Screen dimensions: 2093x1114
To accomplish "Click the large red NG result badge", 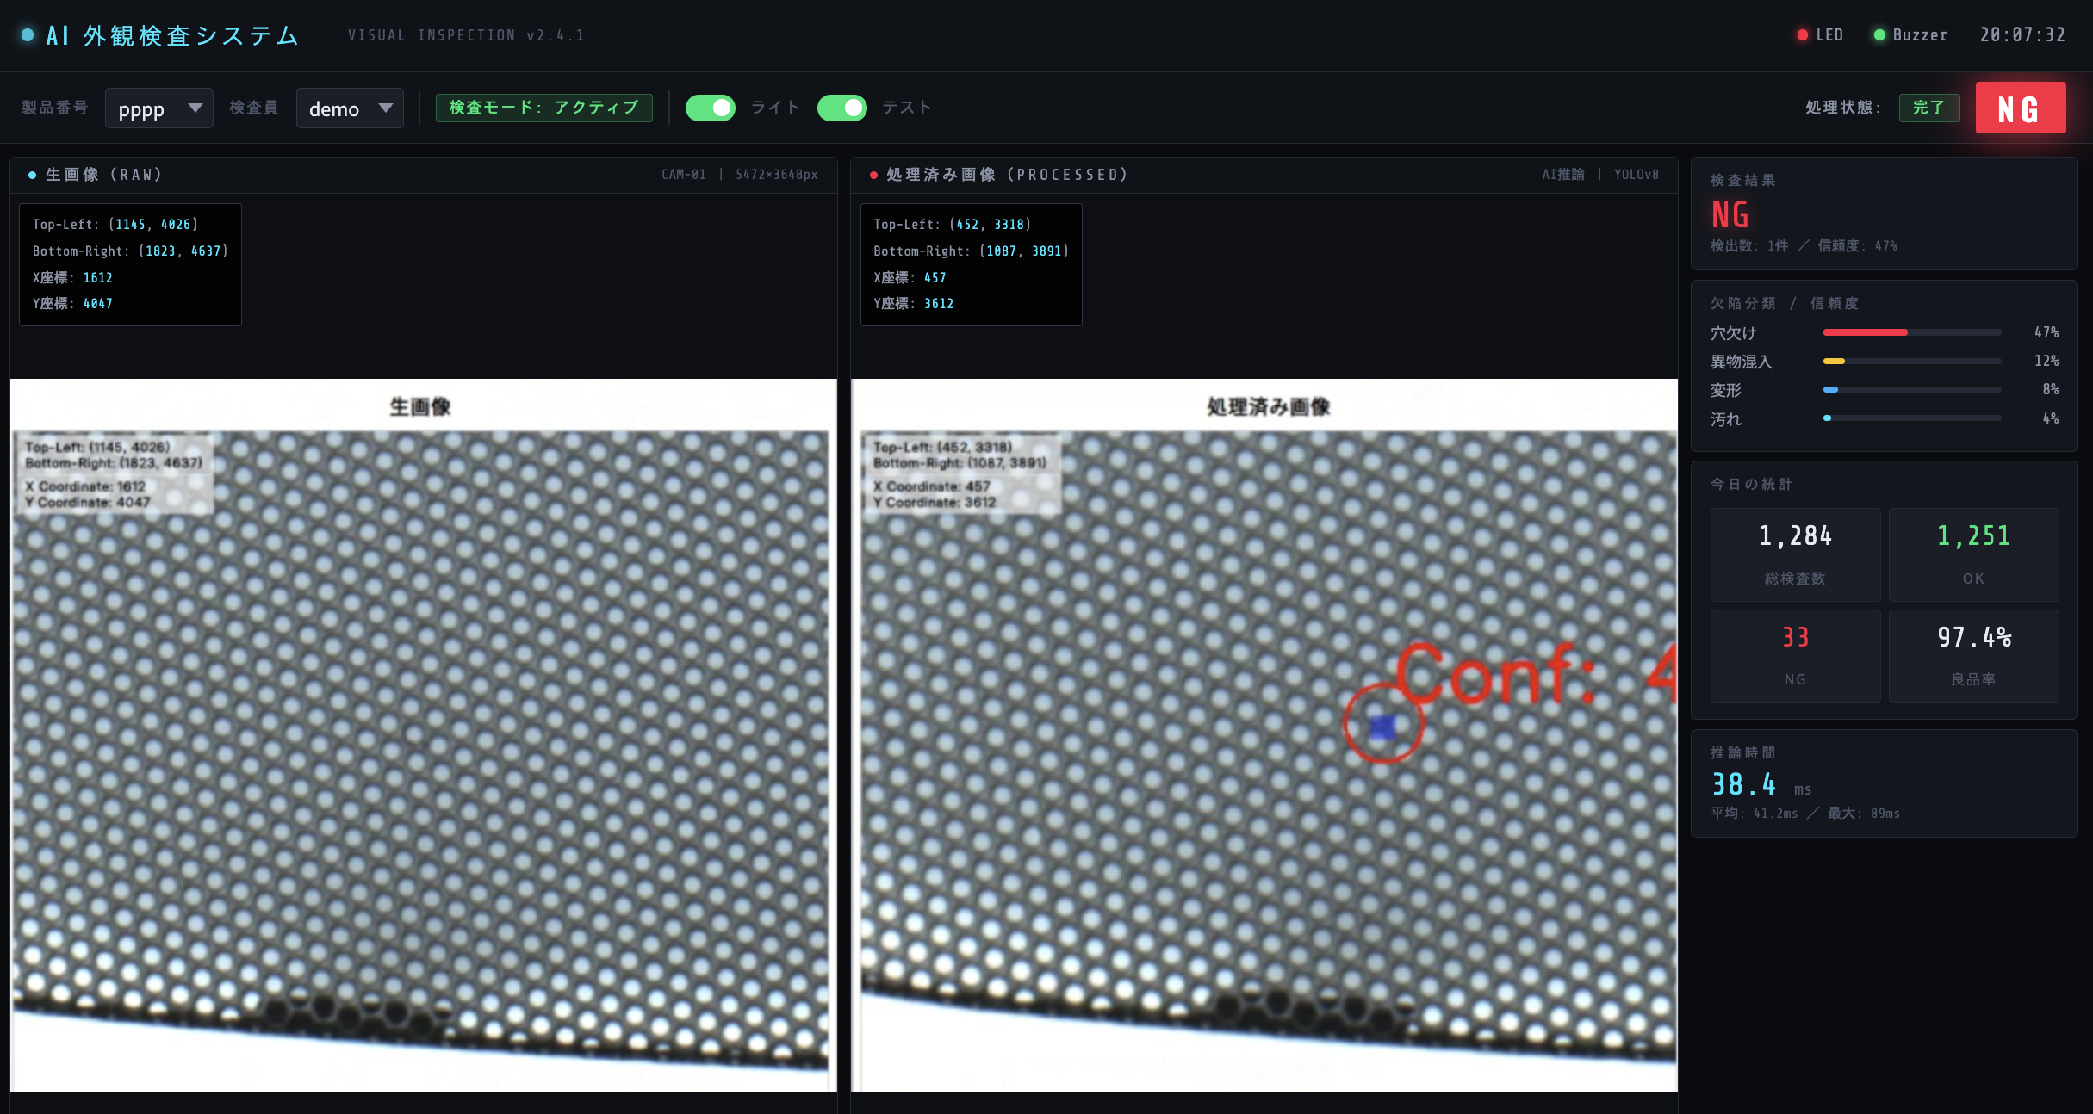I will point(2020,108).
